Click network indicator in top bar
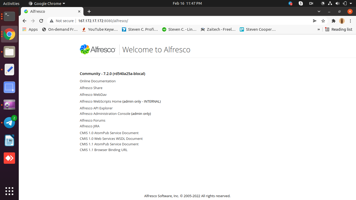The width and height of the screenshot is (356, 200). click(330, 3)
